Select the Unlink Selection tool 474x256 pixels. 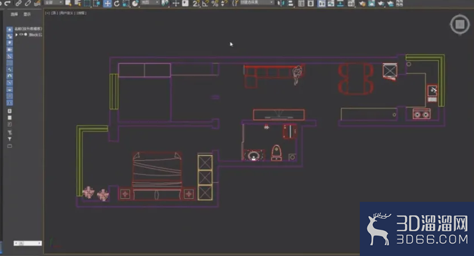pyautogui.click(x=27, y=3)
